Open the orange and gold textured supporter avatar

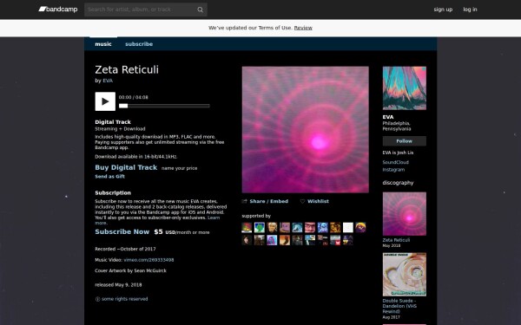tap(335, 227)
